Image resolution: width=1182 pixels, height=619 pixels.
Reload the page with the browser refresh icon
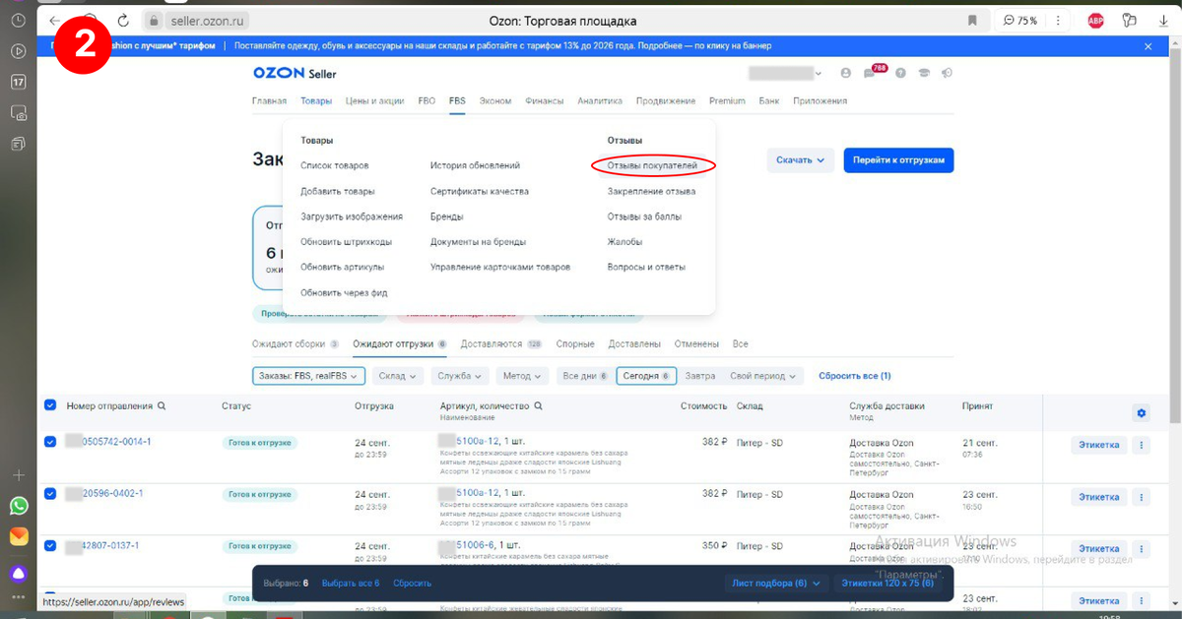(123, 21)
